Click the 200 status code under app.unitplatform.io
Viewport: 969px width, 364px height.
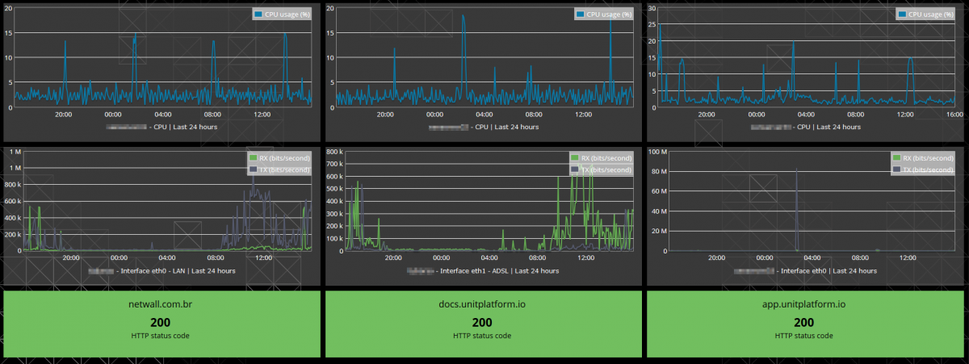pyautogui.click(x=804, y=322)
